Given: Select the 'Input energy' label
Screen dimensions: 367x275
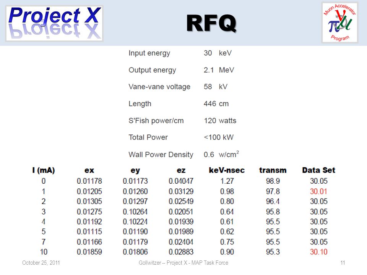Looking at the screenshot, I should click(x=149, y=53).
